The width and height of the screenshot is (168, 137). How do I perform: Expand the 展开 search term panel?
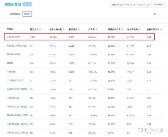157,14
